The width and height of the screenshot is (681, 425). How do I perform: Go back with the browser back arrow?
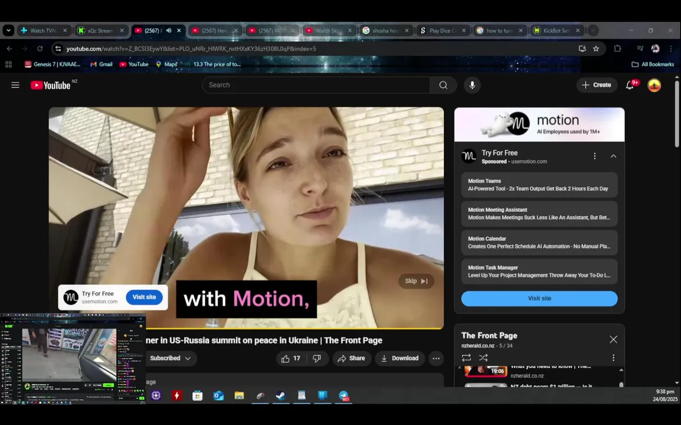[x=9, y=48]
